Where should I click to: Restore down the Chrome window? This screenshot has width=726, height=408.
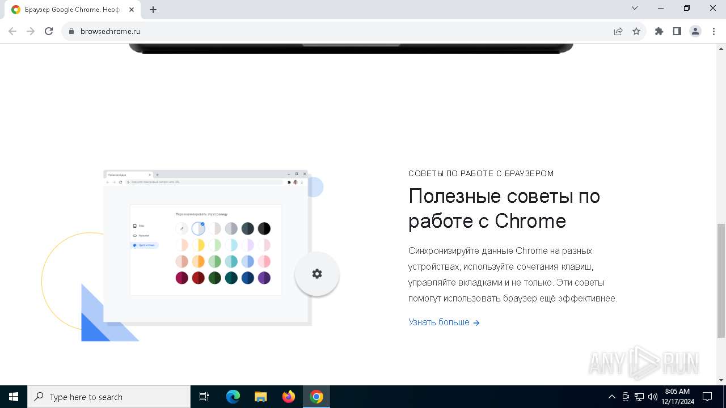[687, 8]
